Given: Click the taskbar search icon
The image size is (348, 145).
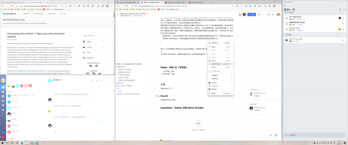Looking at the screenshot, I should (7, 143).
